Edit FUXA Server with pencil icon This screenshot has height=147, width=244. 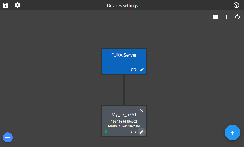point(142,70)
